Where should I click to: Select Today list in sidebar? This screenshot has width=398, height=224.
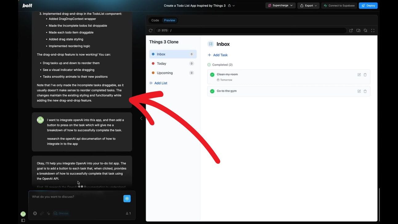173,63
